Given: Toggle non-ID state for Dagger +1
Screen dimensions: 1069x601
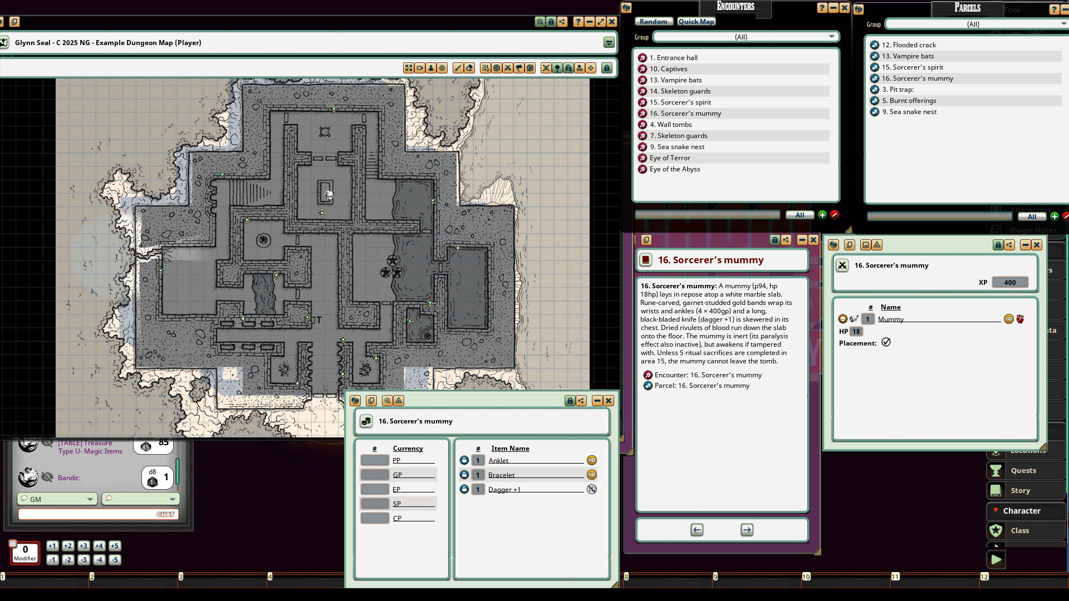Looking at the screenshot, I should [592, 489].
